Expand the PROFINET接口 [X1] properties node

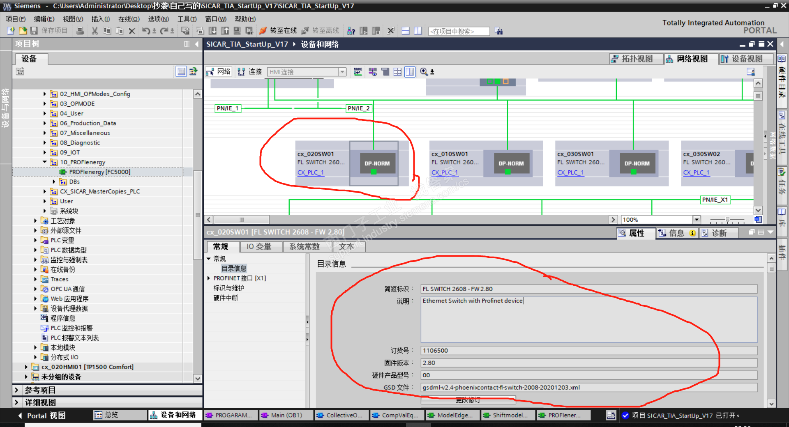(x=209, y=278)
